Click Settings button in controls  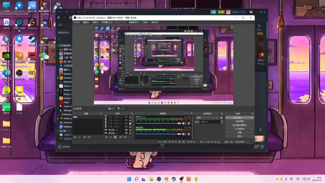pyautogui.click(x=240, y=133)
